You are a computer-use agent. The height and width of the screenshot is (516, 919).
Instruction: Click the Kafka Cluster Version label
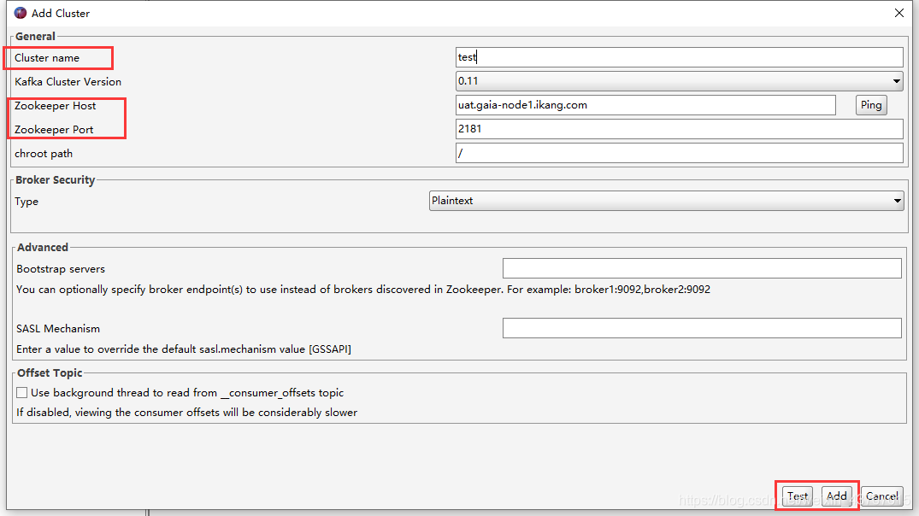[68, 82]
